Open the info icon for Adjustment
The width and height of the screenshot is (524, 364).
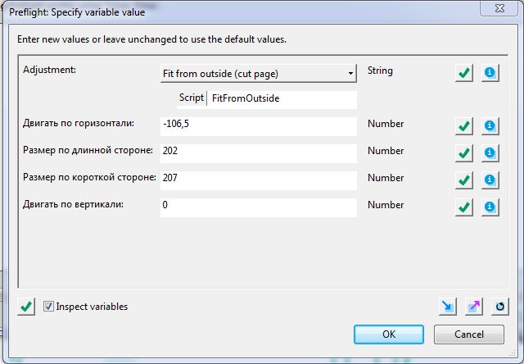(x=490, y=73)
